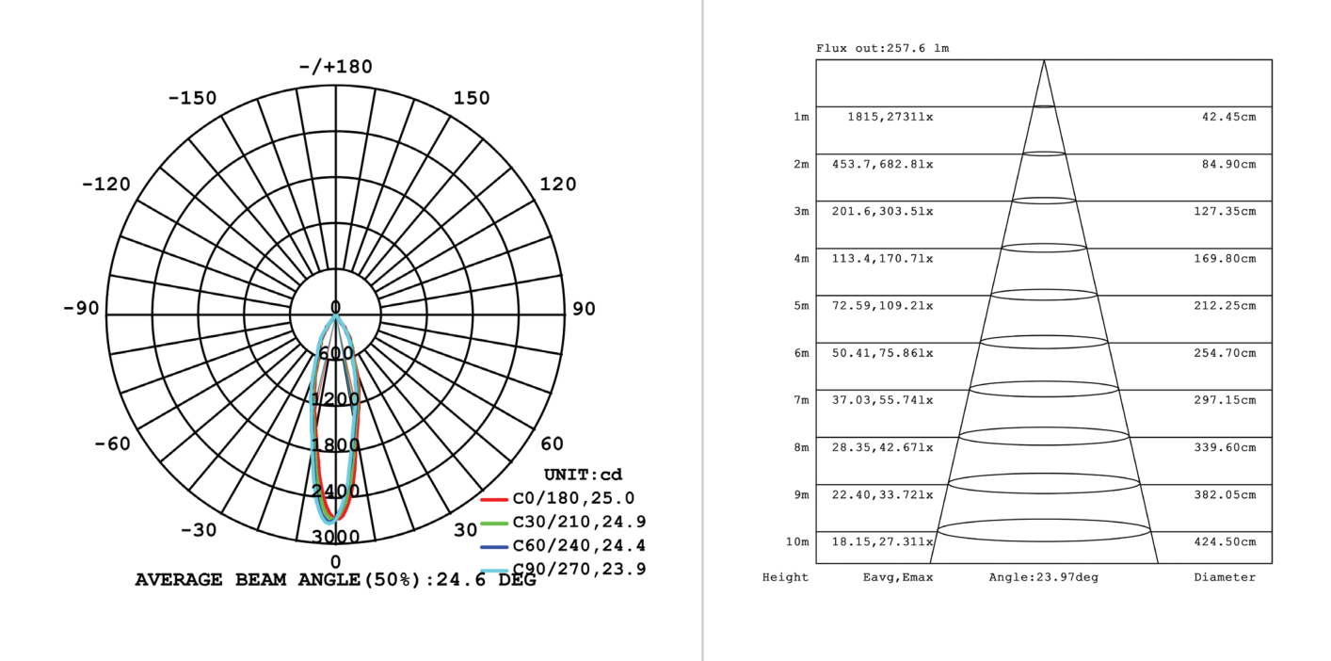Click the red C0/180 legend line

click(x=494, y=499)
